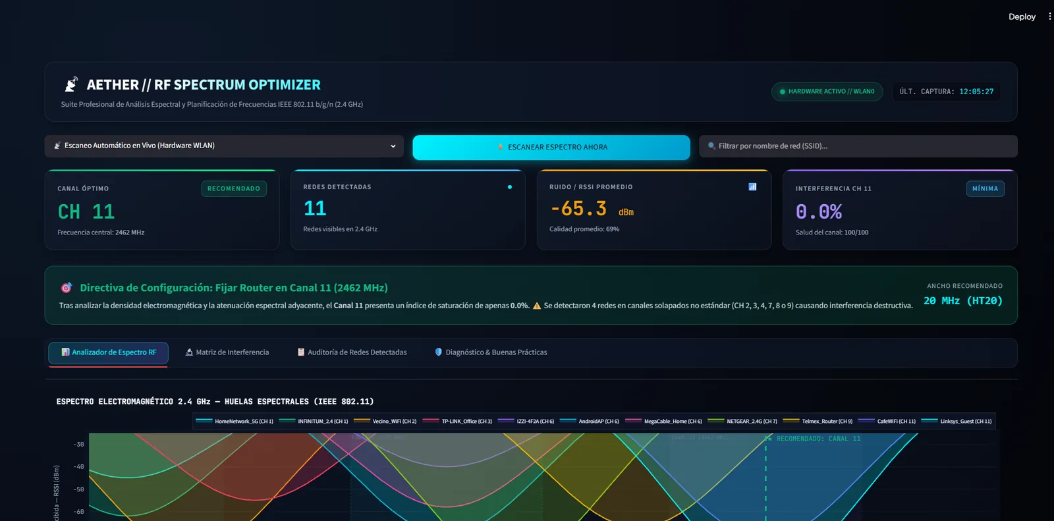Hide NETGEAR_2.4G (CH 7) legend series

743,421
